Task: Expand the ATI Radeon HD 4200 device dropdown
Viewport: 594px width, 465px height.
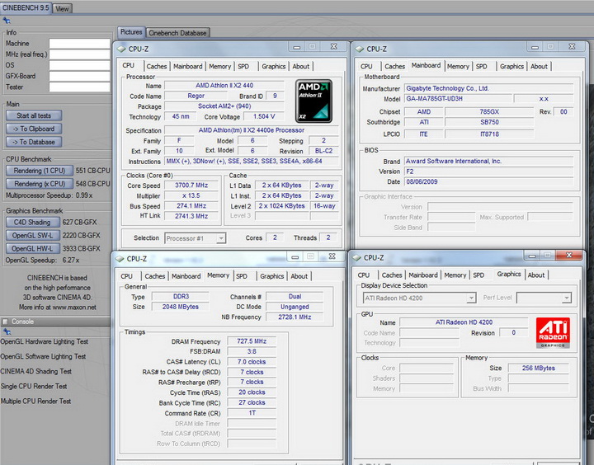Action: 418,298
